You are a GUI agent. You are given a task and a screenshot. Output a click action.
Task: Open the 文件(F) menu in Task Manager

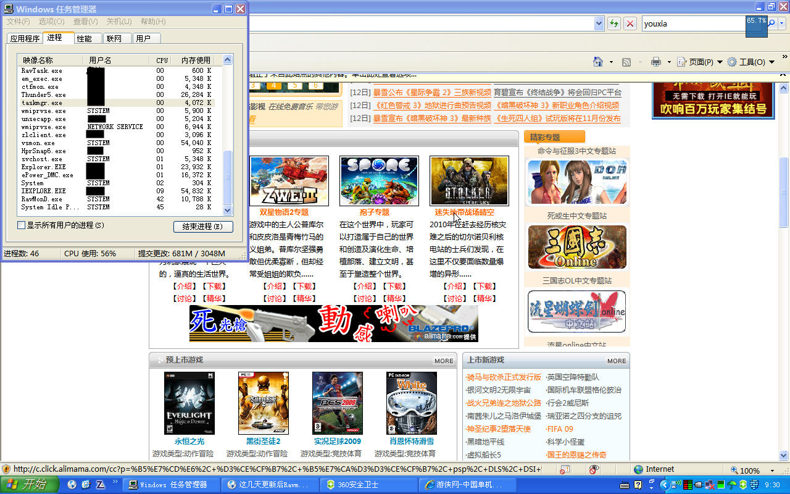pos(18,22)
